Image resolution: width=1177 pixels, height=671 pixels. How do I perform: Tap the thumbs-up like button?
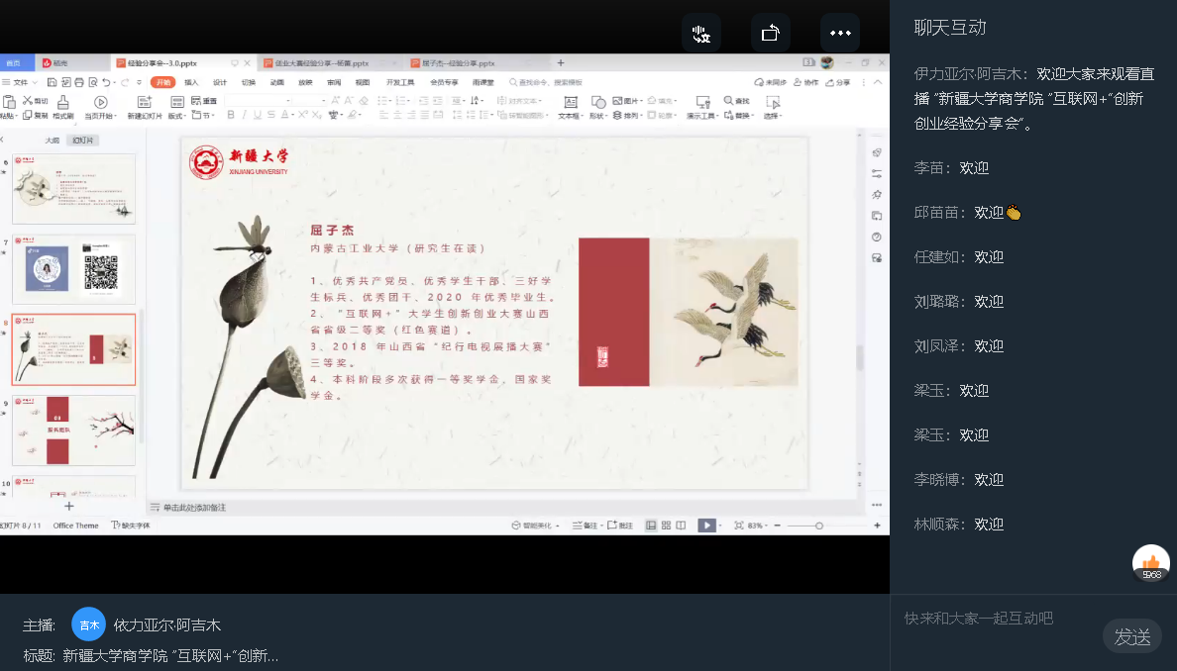(x=1150, y=562)
